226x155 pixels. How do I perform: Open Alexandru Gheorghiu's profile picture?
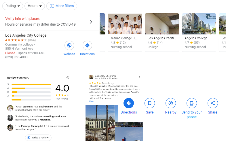click(x=91, y=77)
